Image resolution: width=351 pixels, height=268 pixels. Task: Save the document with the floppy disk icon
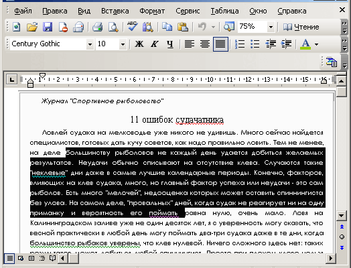48,27
